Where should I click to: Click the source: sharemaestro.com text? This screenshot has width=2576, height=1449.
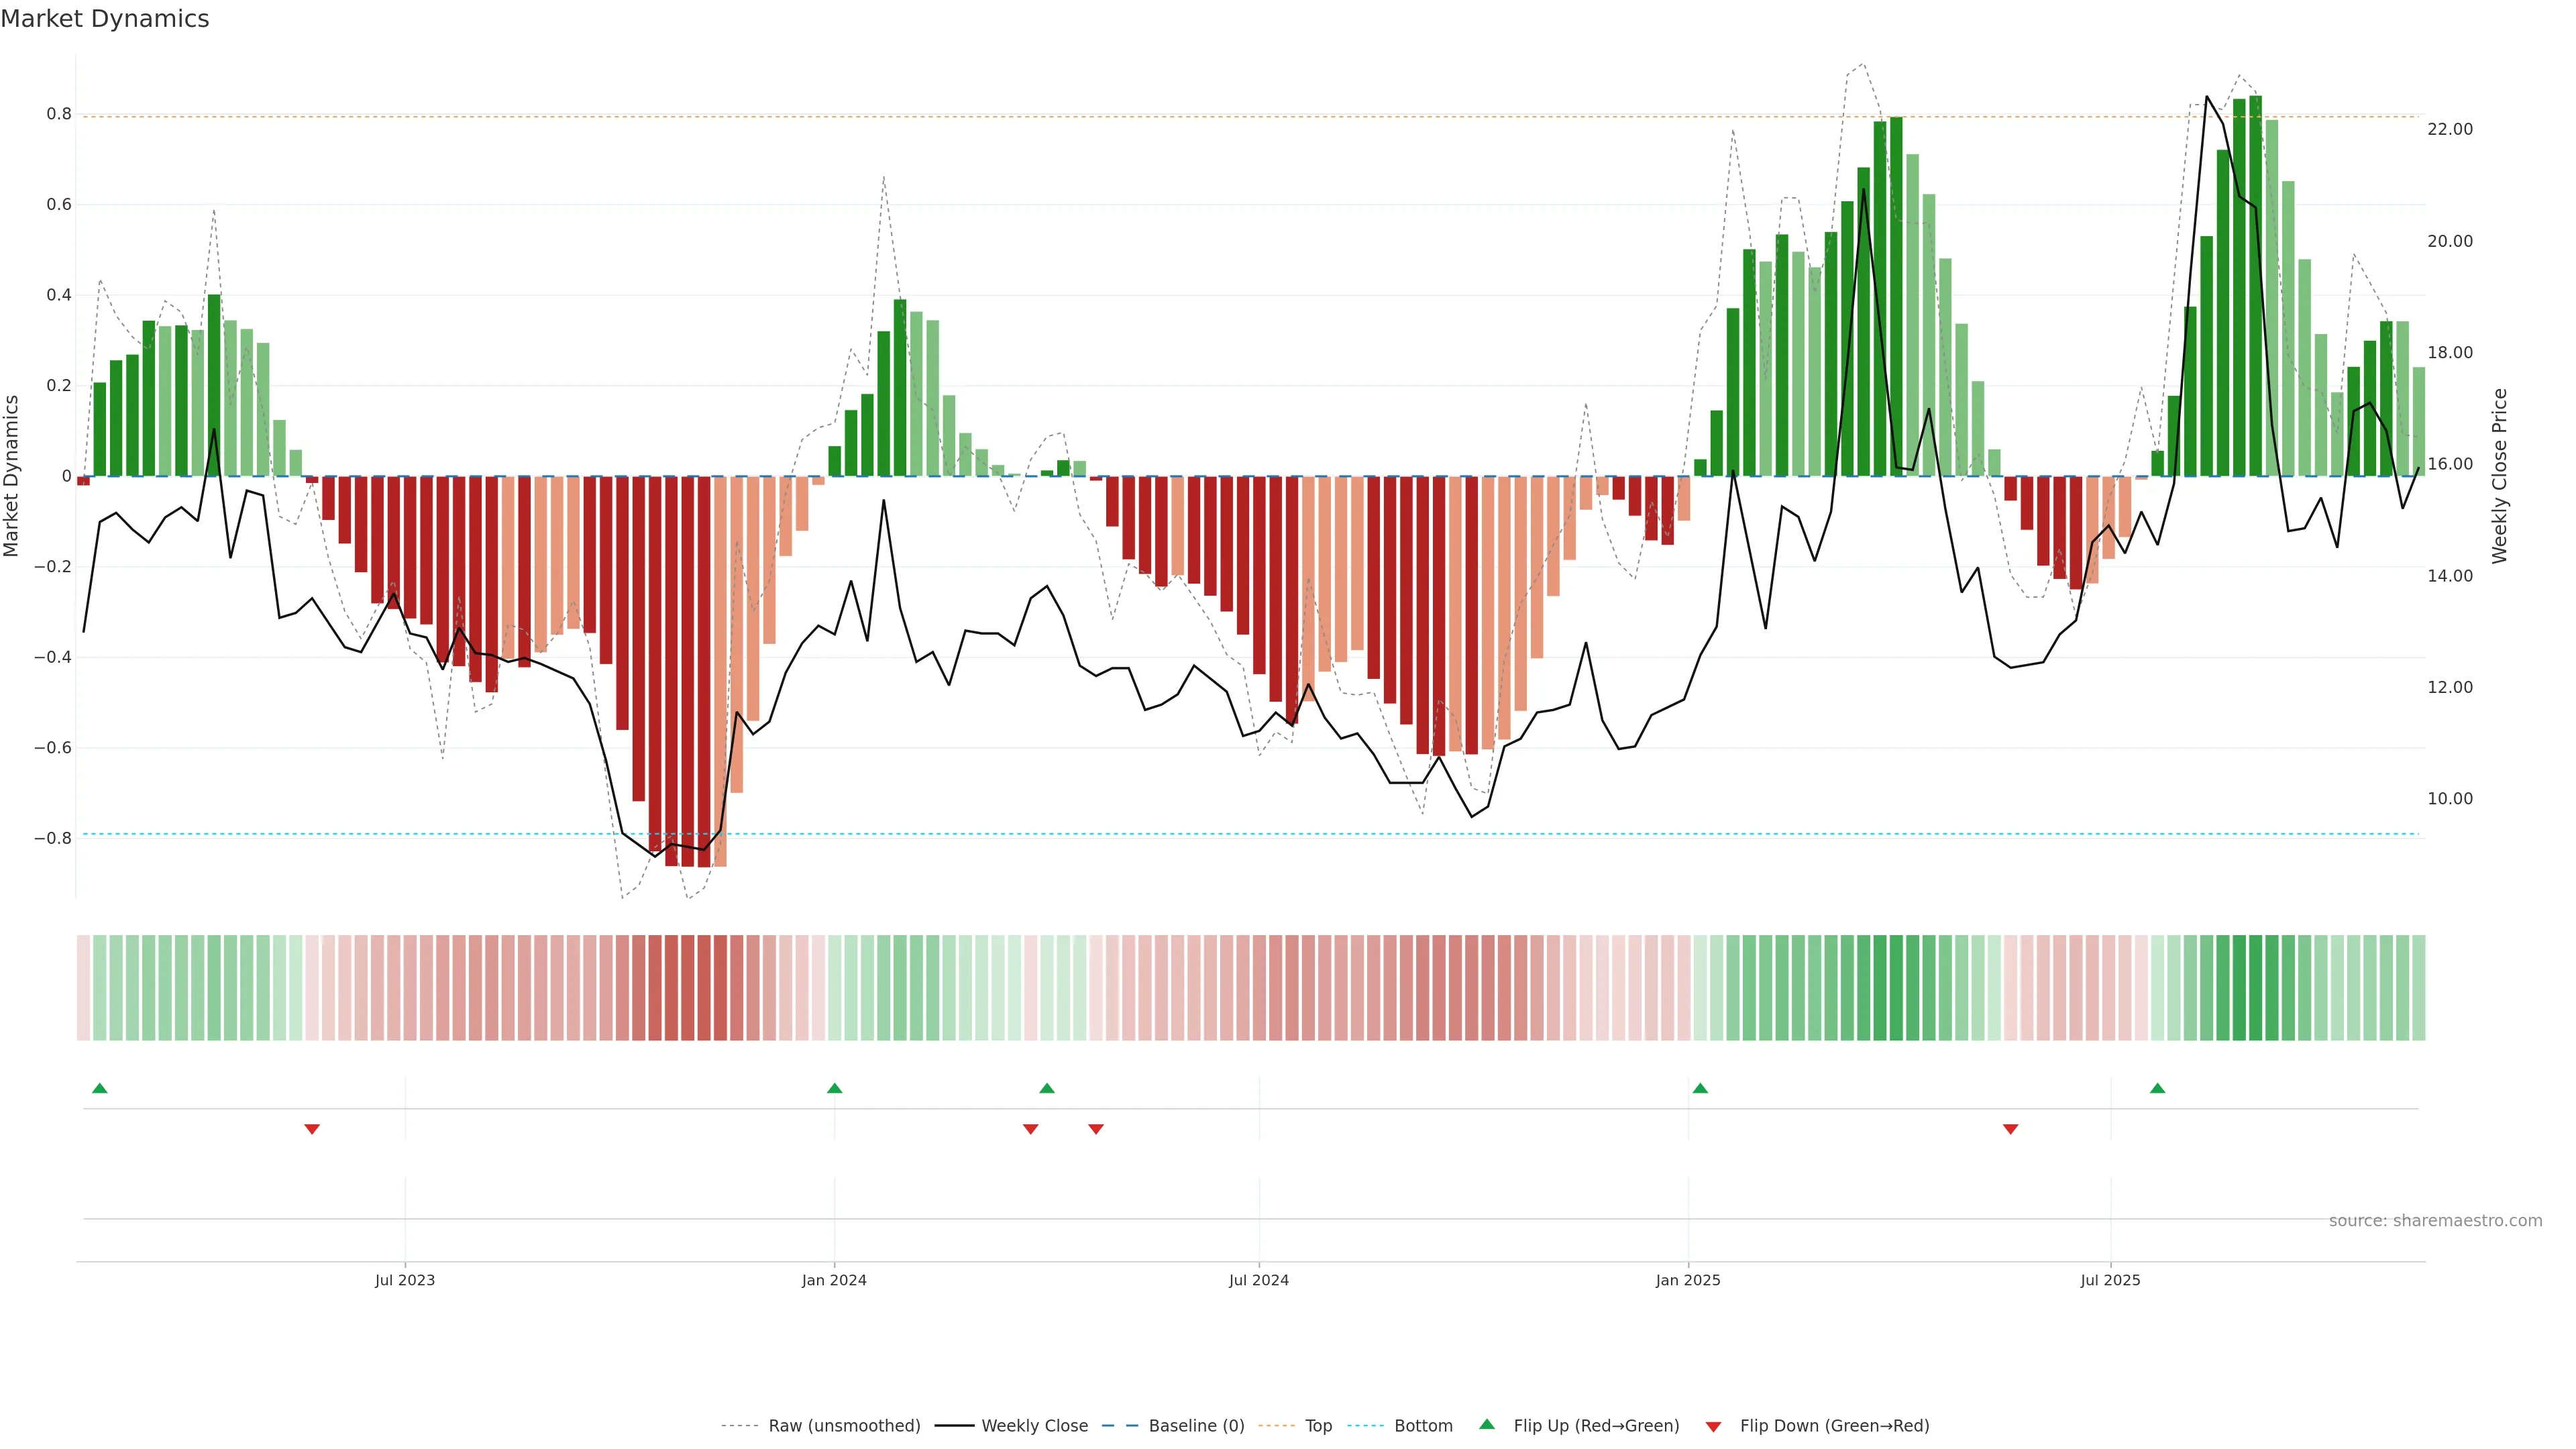(x=2435, y=1221)
